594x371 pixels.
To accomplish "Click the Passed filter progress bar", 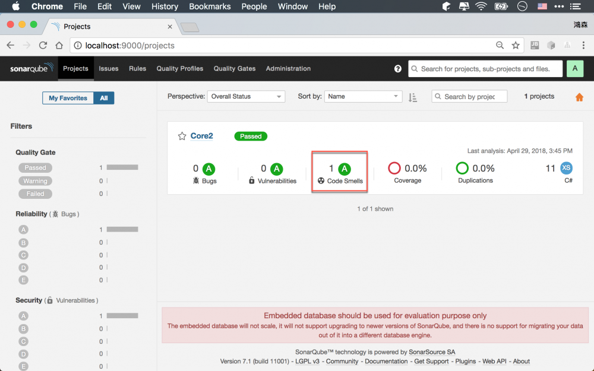I will 121,167.
